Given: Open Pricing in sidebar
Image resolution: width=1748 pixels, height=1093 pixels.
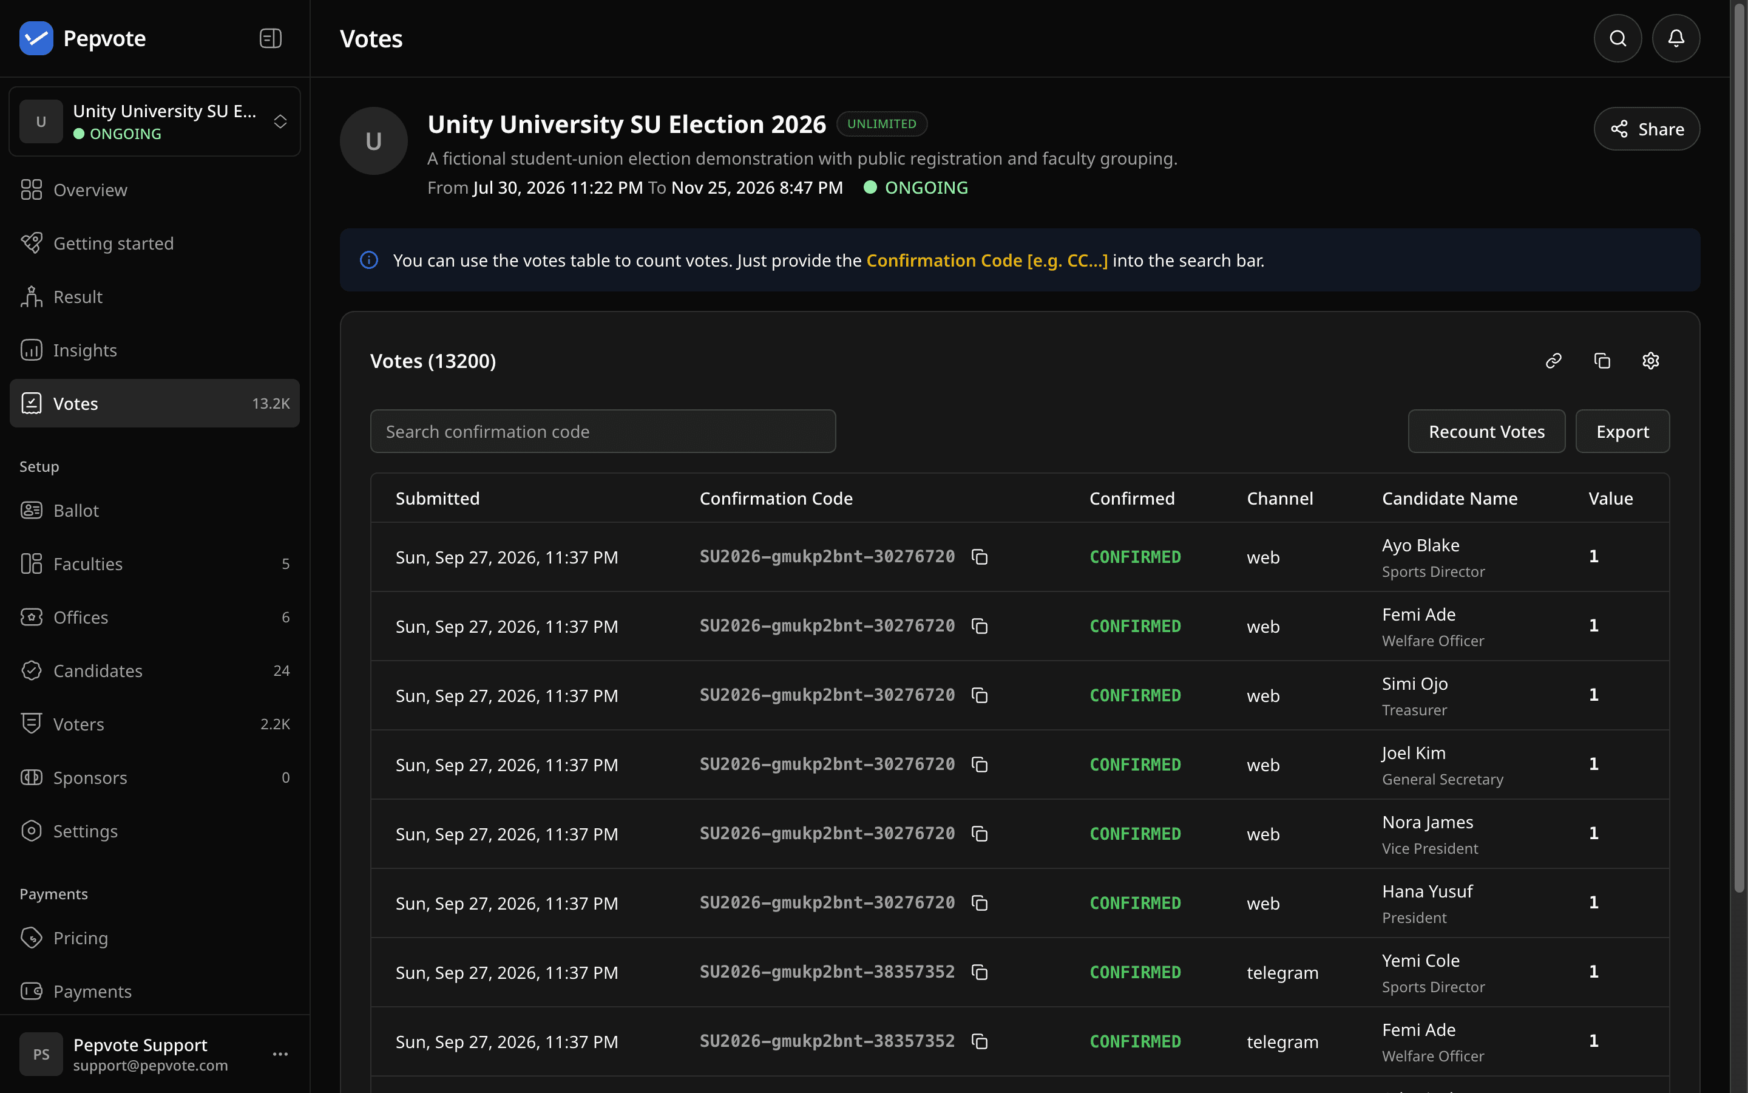Looking at the screenshot, I should click(x=155, y=938).
